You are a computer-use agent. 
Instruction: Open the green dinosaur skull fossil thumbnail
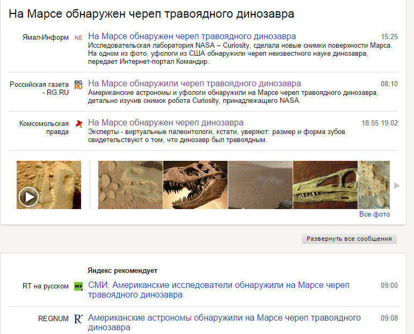coord(325,185)
